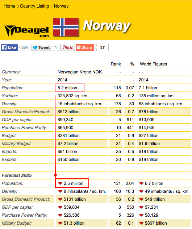Tweet this Norway page
Image resolution: width=192 pixels, height=229 pixels.
41,47
